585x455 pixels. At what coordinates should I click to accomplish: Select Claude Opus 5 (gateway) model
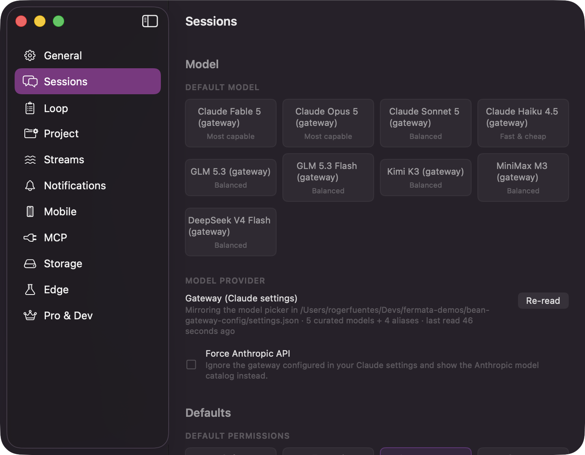[x=328, y=123]
